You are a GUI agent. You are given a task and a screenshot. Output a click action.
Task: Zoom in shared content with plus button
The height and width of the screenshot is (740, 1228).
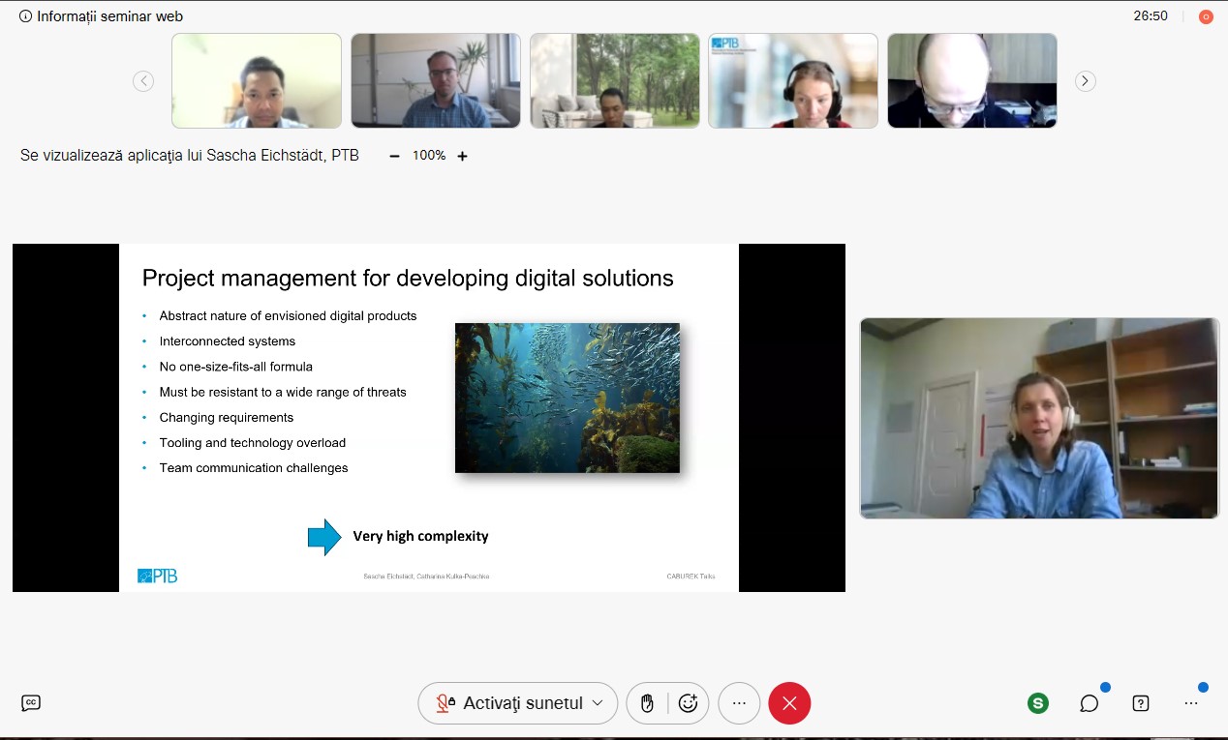[x=462, y=156]
